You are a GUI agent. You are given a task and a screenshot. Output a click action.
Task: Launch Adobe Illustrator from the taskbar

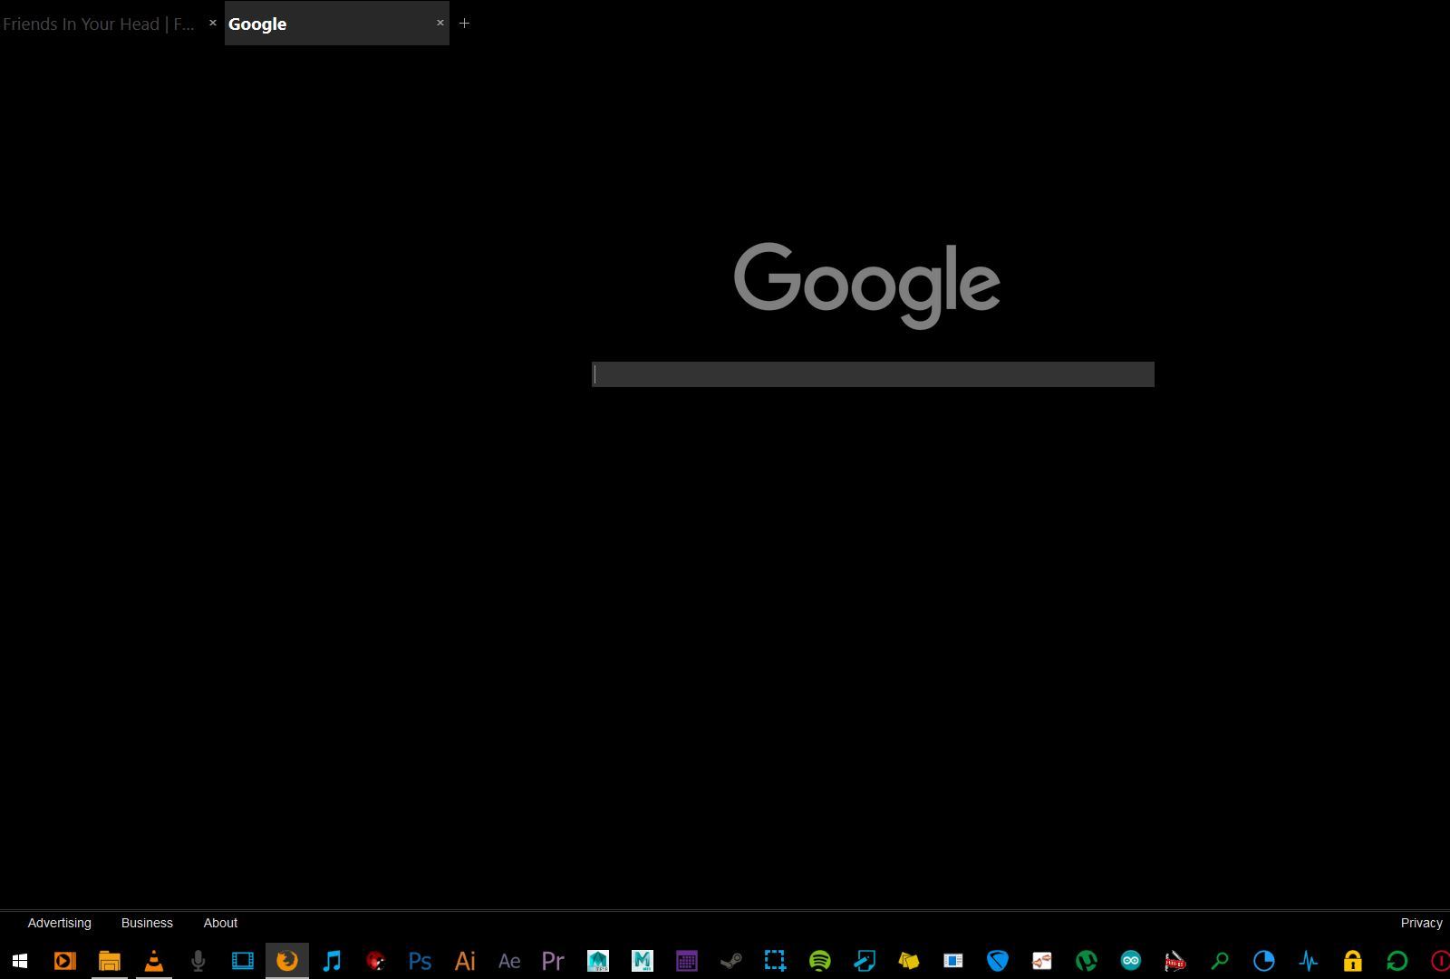point(465,961)
